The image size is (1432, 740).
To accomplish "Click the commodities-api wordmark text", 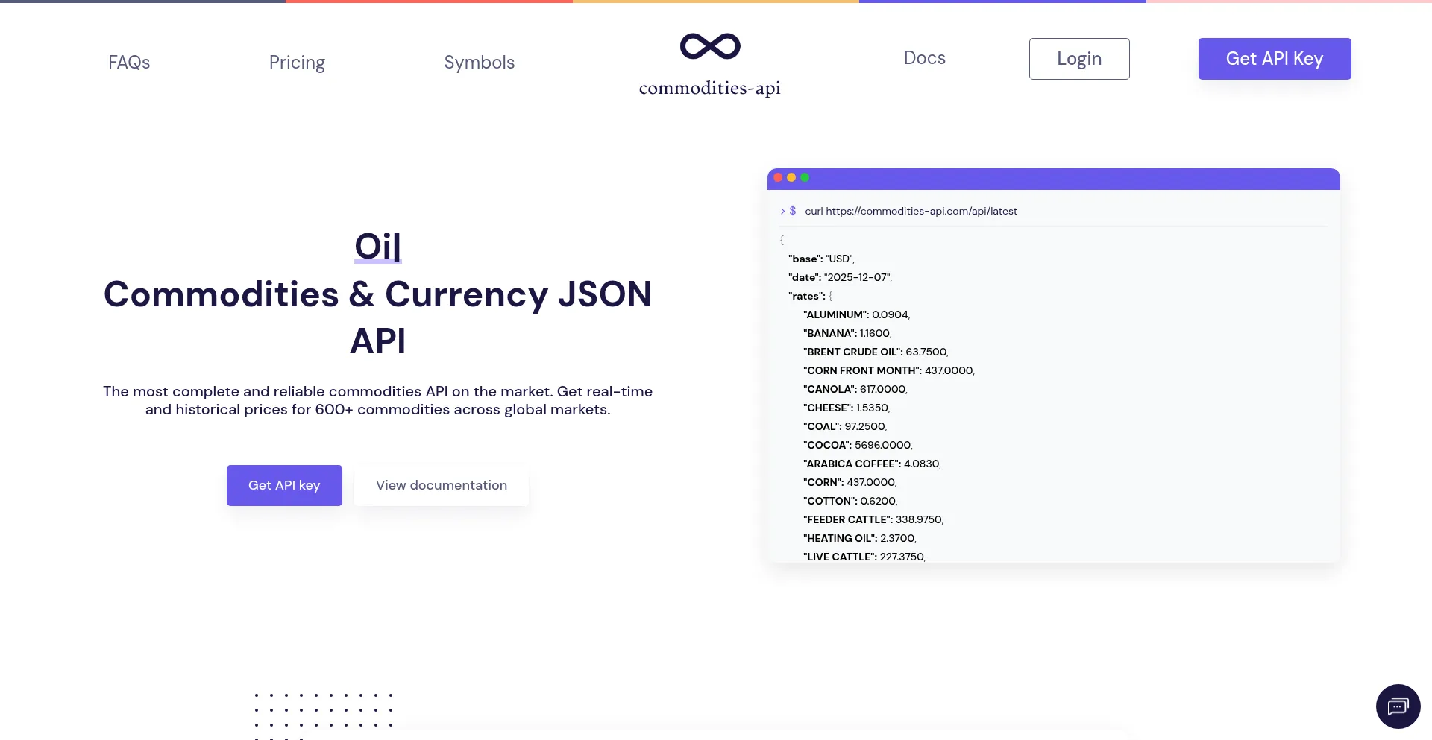I will click(x=709, y=88).
